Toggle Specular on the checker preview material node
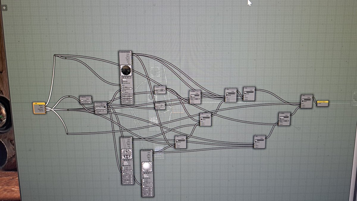The height and width of the screenshot is (201, 357). coord(123,163)
